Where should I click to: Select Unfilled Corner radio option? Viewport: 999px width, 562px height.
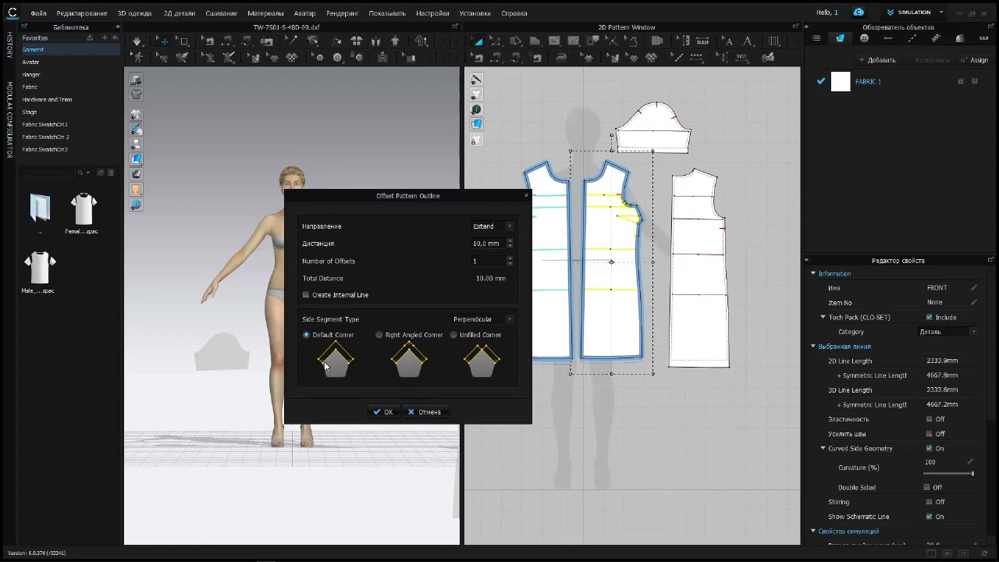[x=453, y=335]
